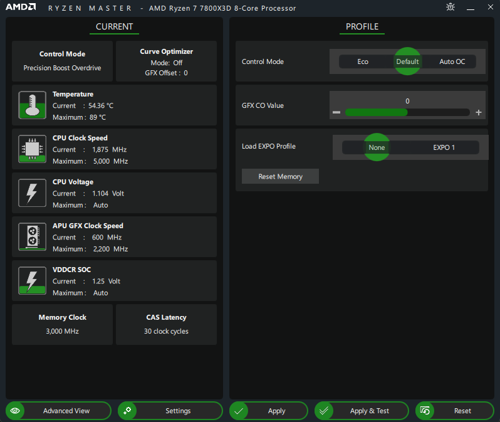Click Apply & Test button
Viewport: 500px width, 422px height.
(x=362, y=411)
